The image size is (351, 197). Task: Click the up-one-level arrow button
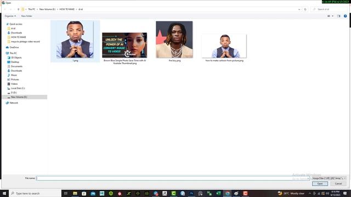pyautogui.click(x=18, y=9)
